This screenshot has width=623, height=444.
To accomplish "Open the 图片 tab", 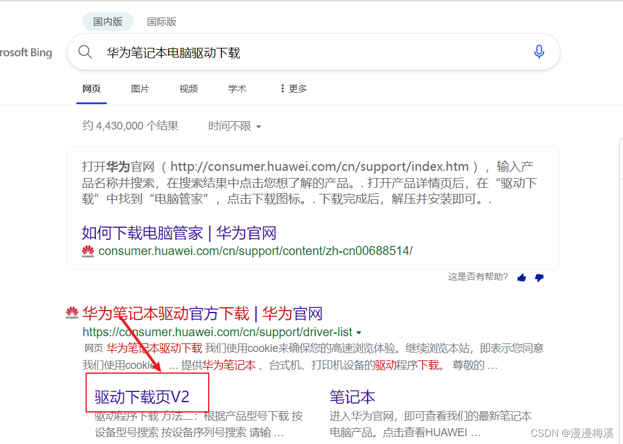I will click(x=140, y=89).
